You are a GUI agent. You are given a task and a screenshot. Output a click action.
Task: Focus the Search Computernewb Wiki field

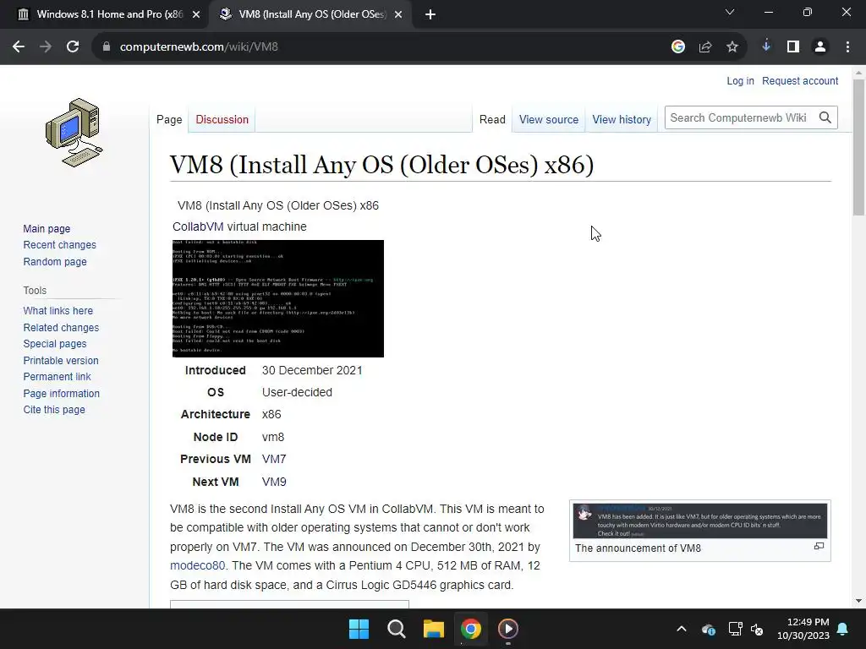[x=740, y=117]
